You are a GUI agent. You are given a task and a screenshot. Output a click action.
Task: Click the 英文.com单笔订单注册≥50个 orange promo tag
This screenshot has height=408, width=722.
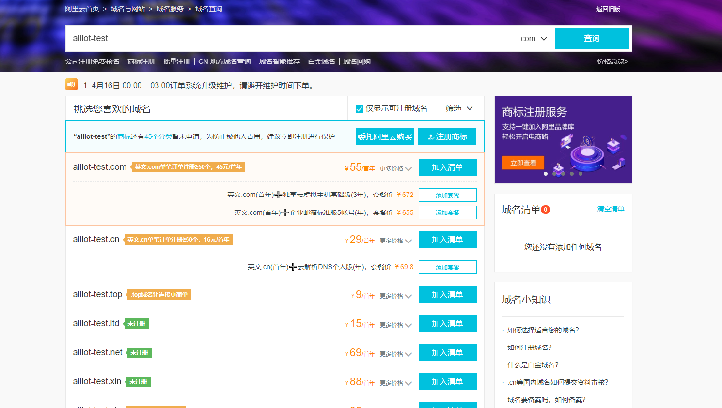(x=187, y=166)
